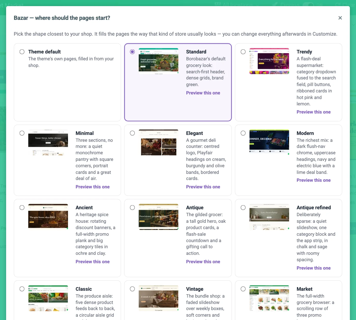The width and height of the screenshot is (356, 320).
Task: Click the dialog title "Bazar — where should the pages start?"
Action: tap(62, 18)
